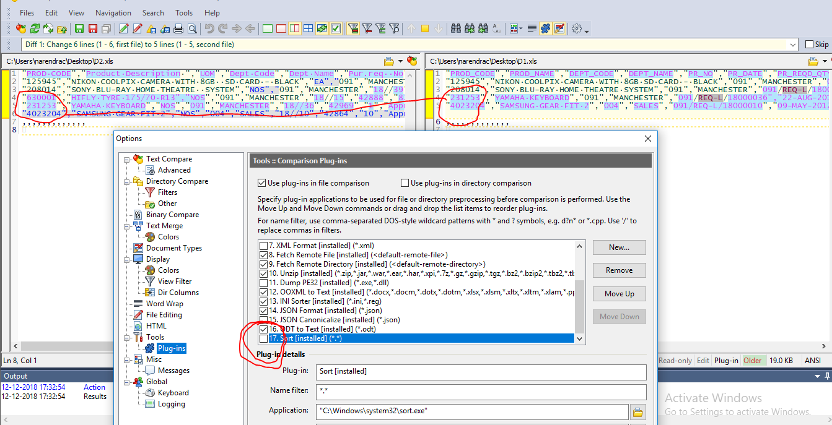Click the Compare apple icon in the toolbar
This screenshot has width=832, height=425.
(x=21, y=28)
